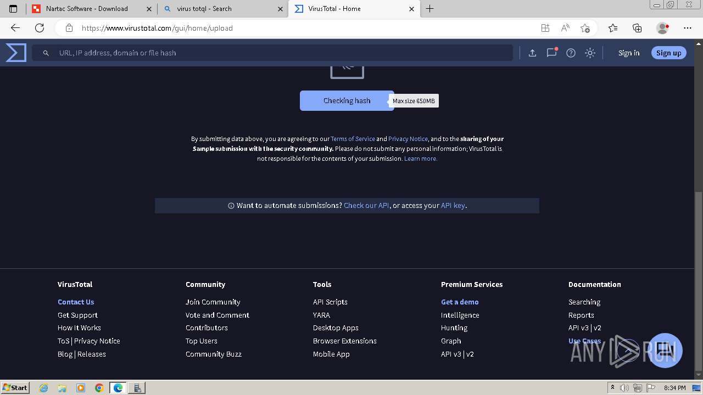Click the Checking hash button

pos(347,101)
